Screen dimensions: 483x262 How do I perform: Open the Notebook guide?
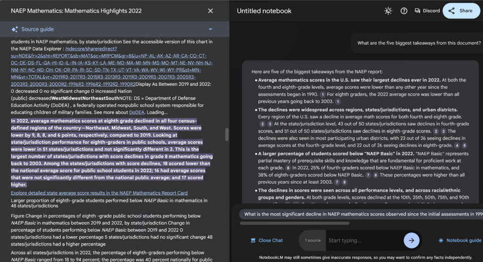point(460,240)
